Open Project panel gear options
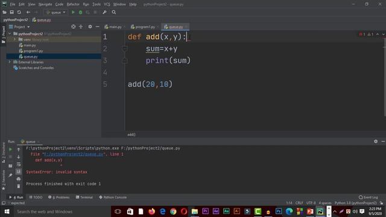The width and height of the screenshot is (386, 217). point(90,27)
